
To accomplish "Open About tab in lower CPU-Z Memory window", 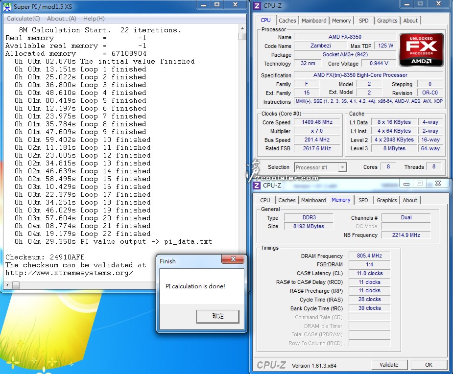I will (x=410, y=200).
